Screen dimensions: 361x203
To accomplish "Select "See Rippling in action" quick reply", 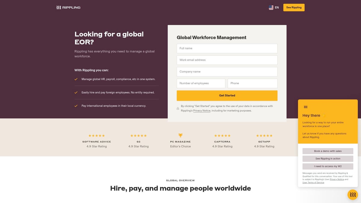I will [x=328, y=158].
